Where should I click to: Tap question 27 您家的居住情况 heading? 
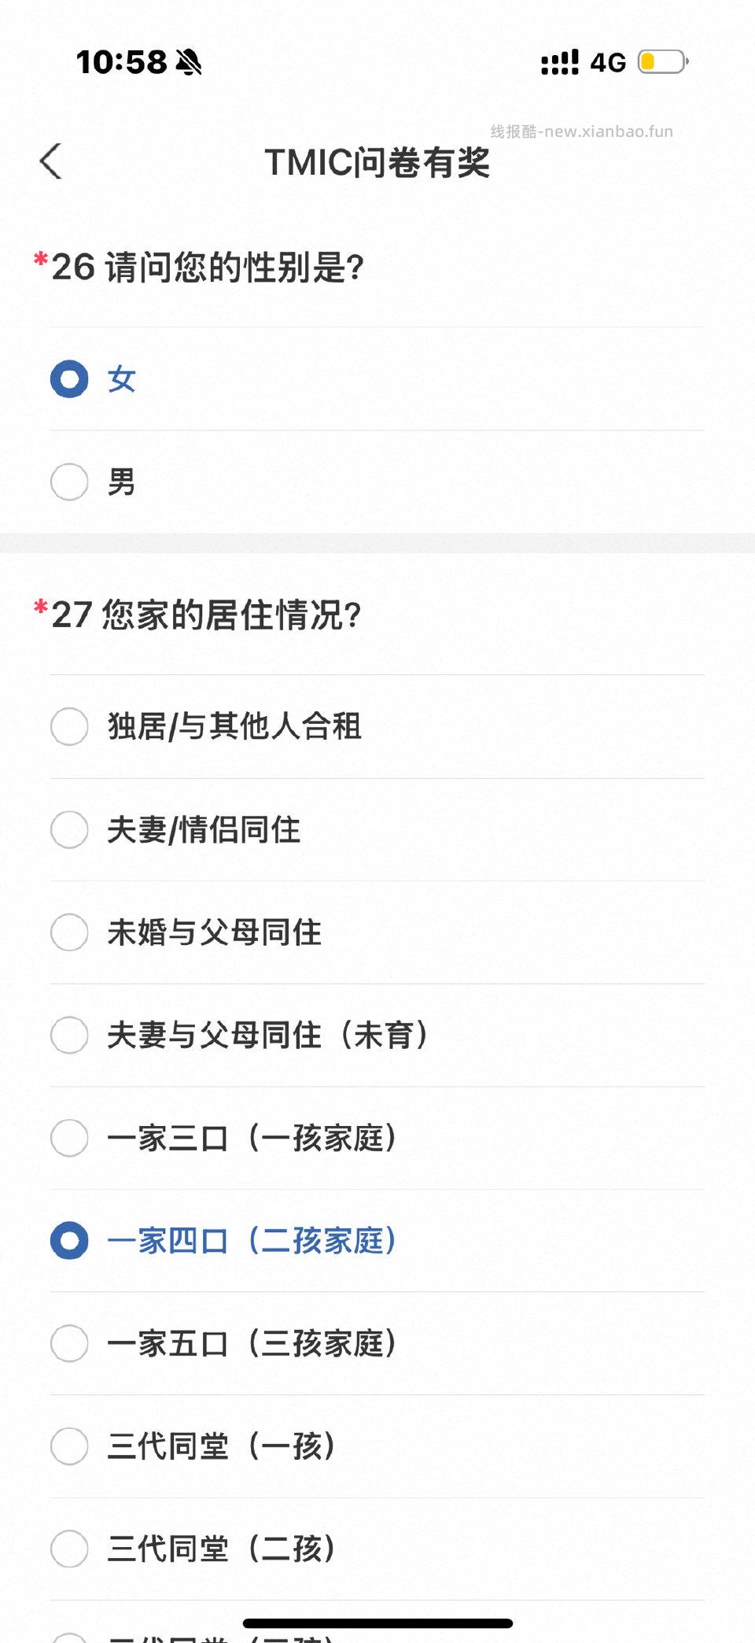206,615
